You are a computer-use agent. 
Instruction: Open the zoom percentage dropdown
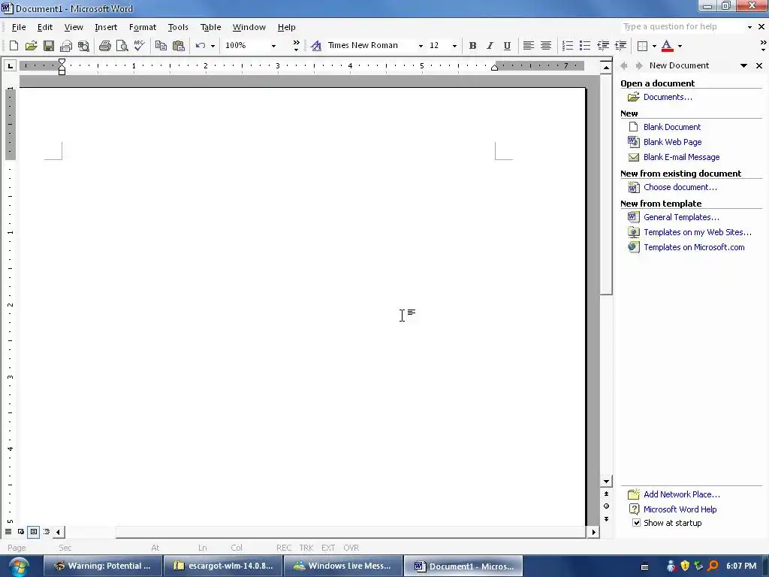point(273,46)
